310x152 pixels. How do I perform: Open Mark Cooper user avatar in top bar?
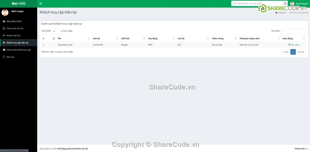point(292,4)
